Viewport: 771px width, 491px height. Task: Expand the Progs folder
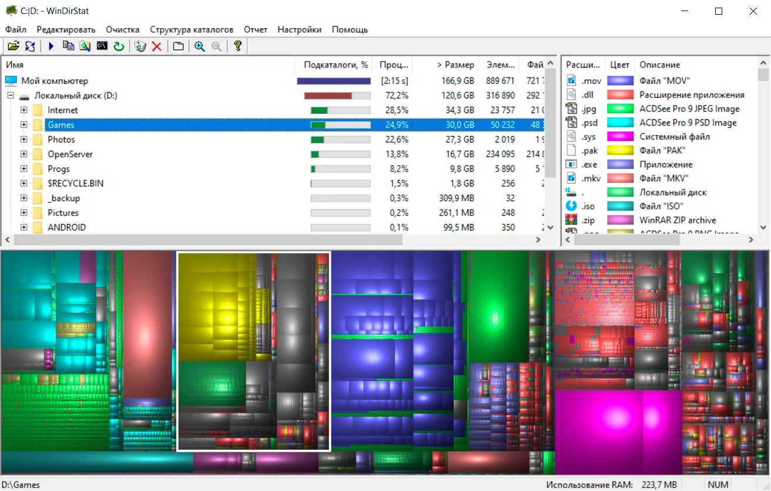[23, 169]
